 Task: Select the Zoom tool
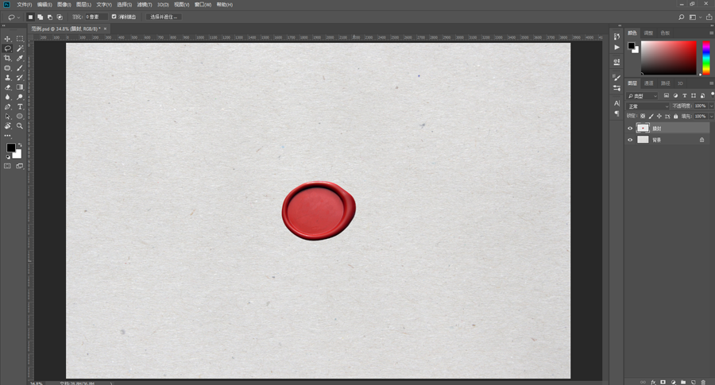[20, 125]
